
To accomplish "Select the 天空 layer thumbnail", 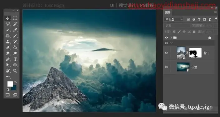I will pos(183,67).
